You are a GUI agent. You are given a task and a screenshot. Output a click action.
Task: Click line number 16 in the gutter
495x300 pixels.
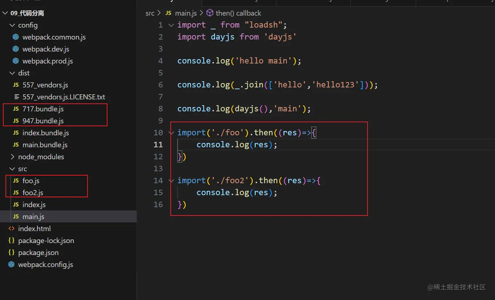[x=158, y=205]
